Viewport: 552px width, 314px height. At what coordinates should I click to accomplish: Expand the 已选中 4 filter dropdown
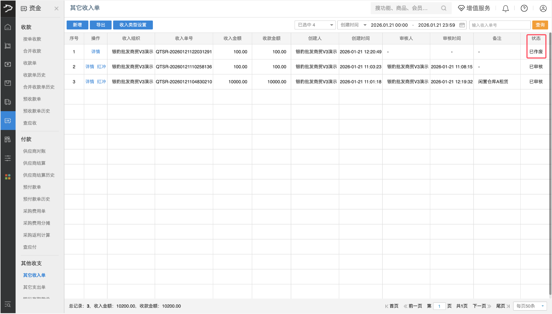[x=315, y=25]
